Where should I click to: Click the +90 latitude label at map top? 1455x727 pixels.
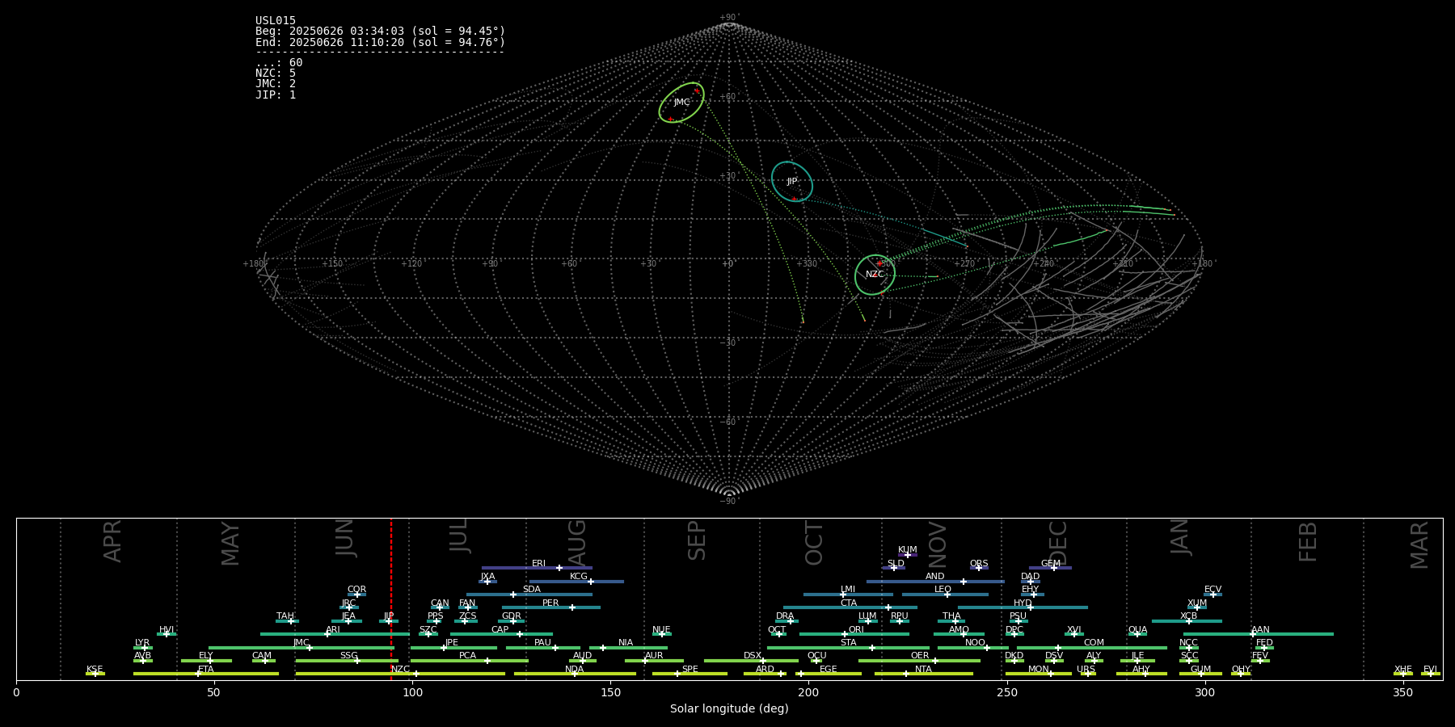[729, 18]
